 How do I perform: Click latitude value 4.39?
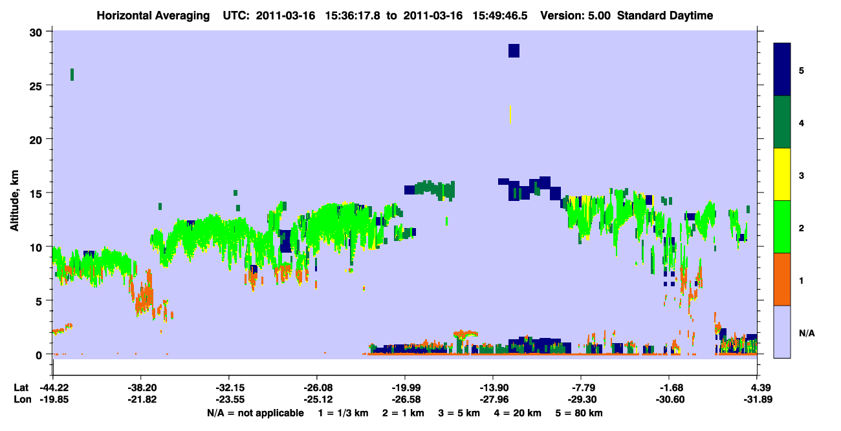(x=758, y=388)
